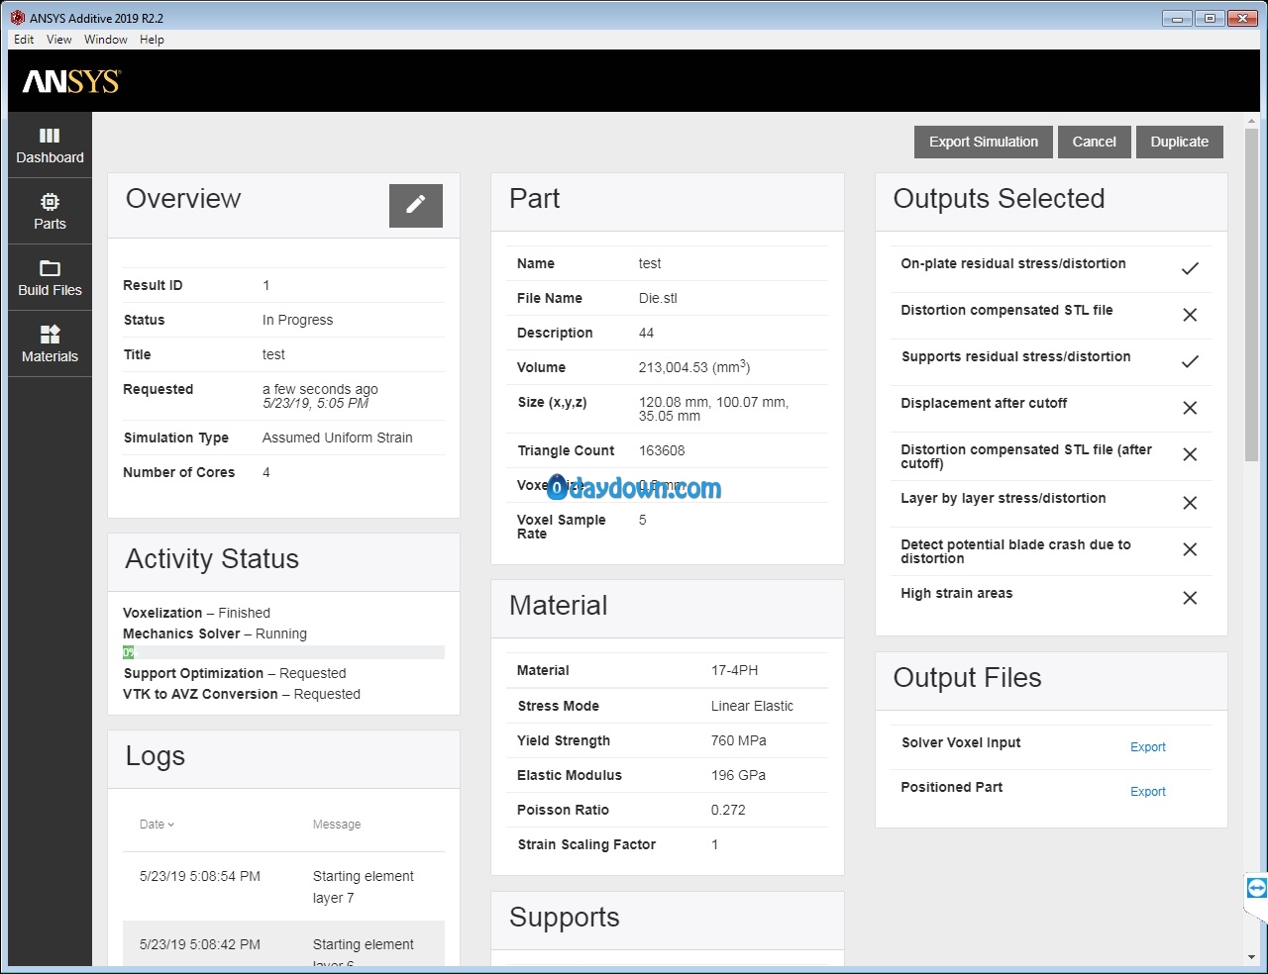This screenshot has height=974, width=1268.
Task: Click the ANSYS Additive title bar icon
Action: 18,18
